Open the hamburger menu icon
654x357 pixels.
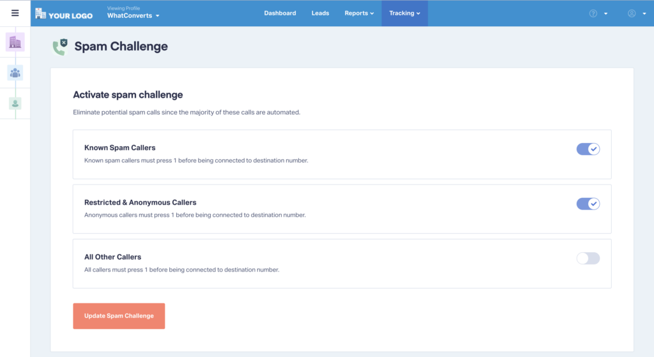(15, 13)
